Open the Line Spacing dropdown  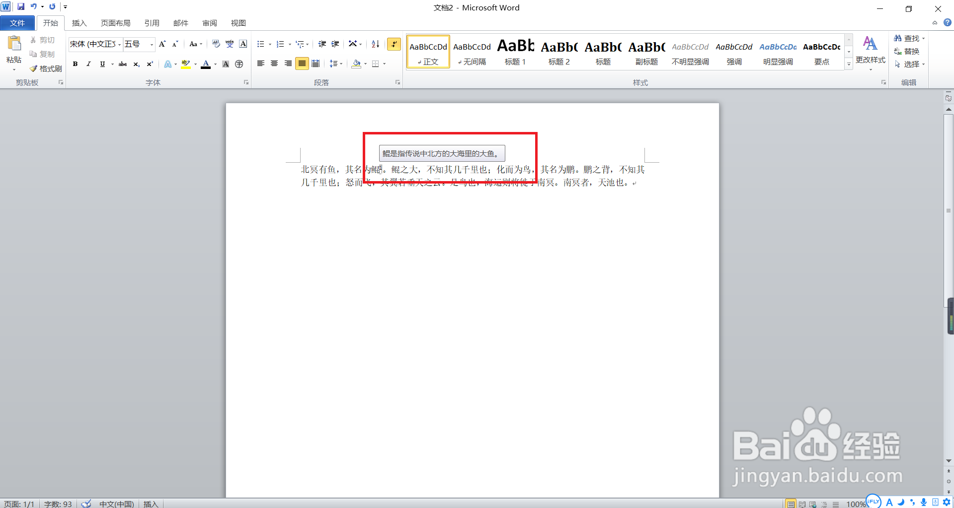[336, 63]
